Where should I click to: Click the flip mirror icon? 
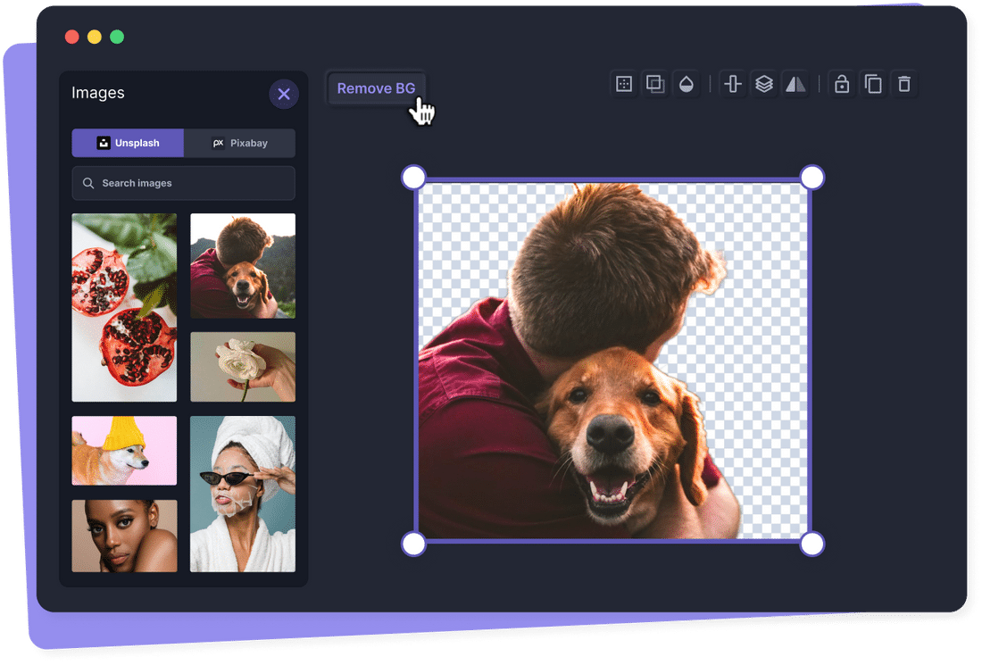point(795,84)
